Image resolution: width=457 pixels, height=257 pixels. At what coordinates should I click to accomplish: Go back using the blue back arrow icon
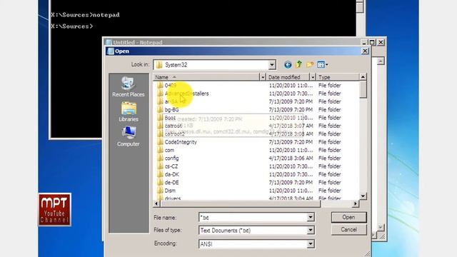tap(288, 65)
